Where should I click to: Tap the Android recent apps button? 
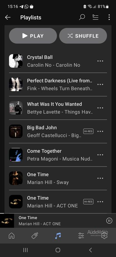[x=25, y=250]
